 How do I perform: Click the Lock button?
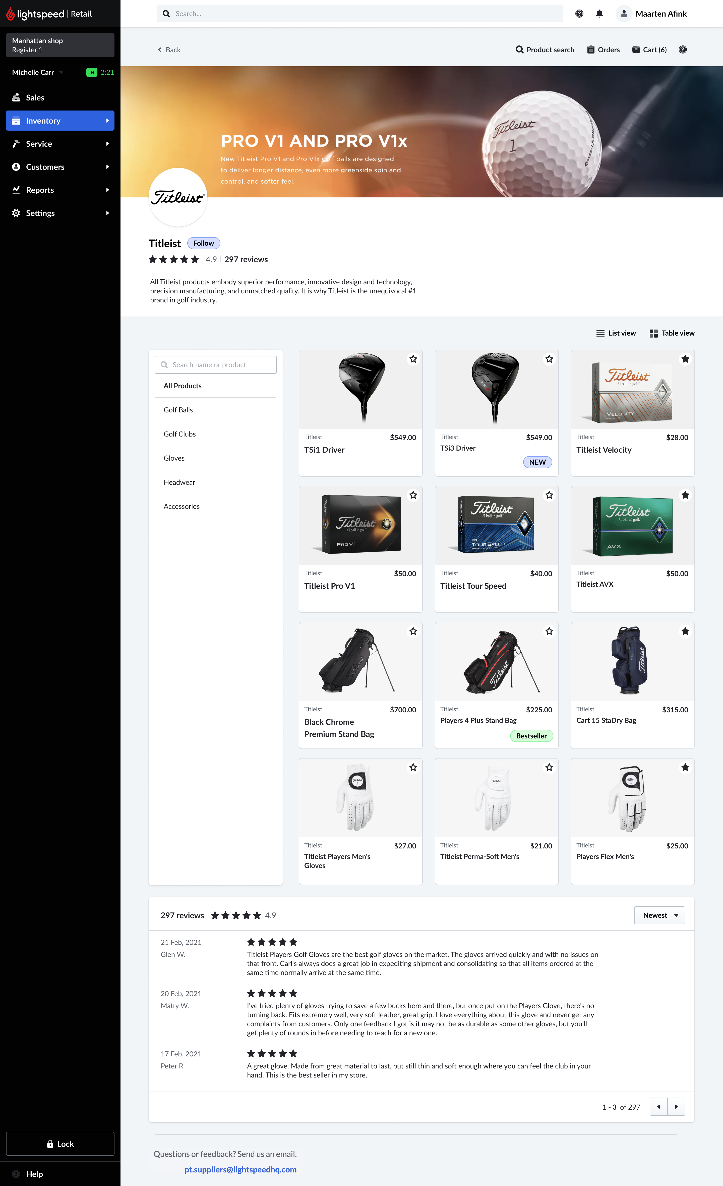[x=60, y=1144]
